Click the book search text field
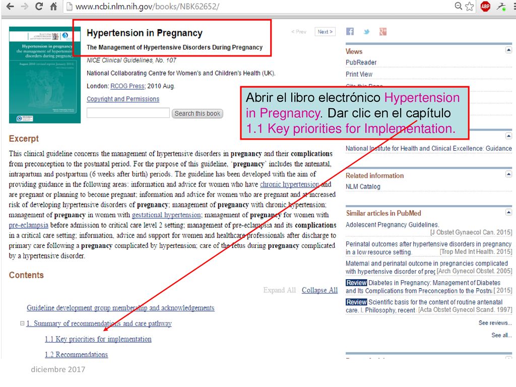 coord(128,113)
